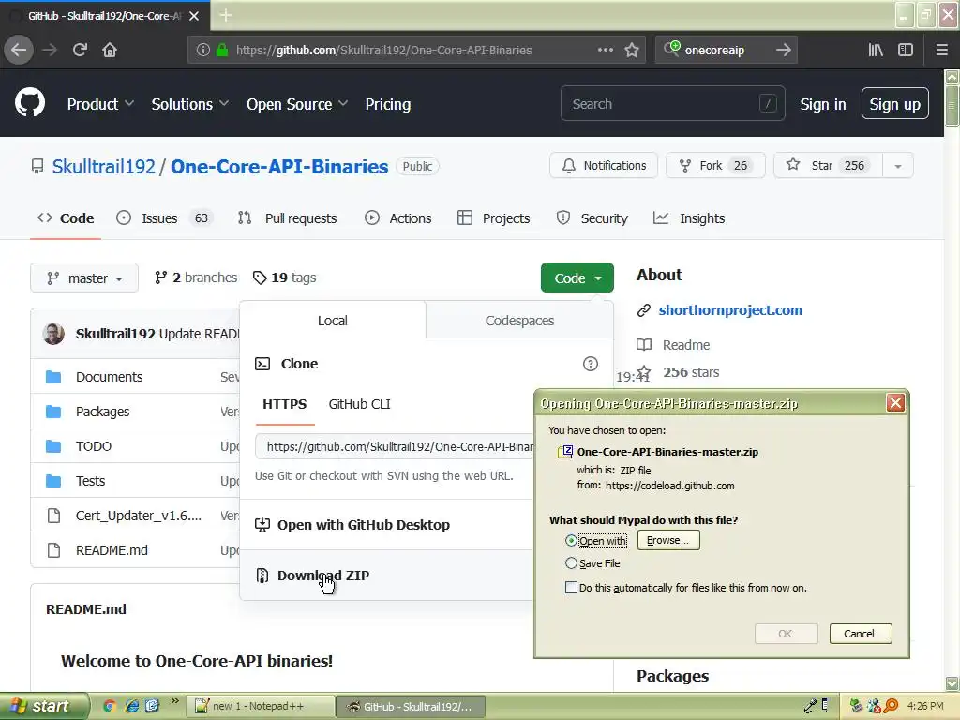Image resolution: width=960 pixels, height=720 pixels.
Task: Click the search go arrow in search bar
Action: pos(783,51)
